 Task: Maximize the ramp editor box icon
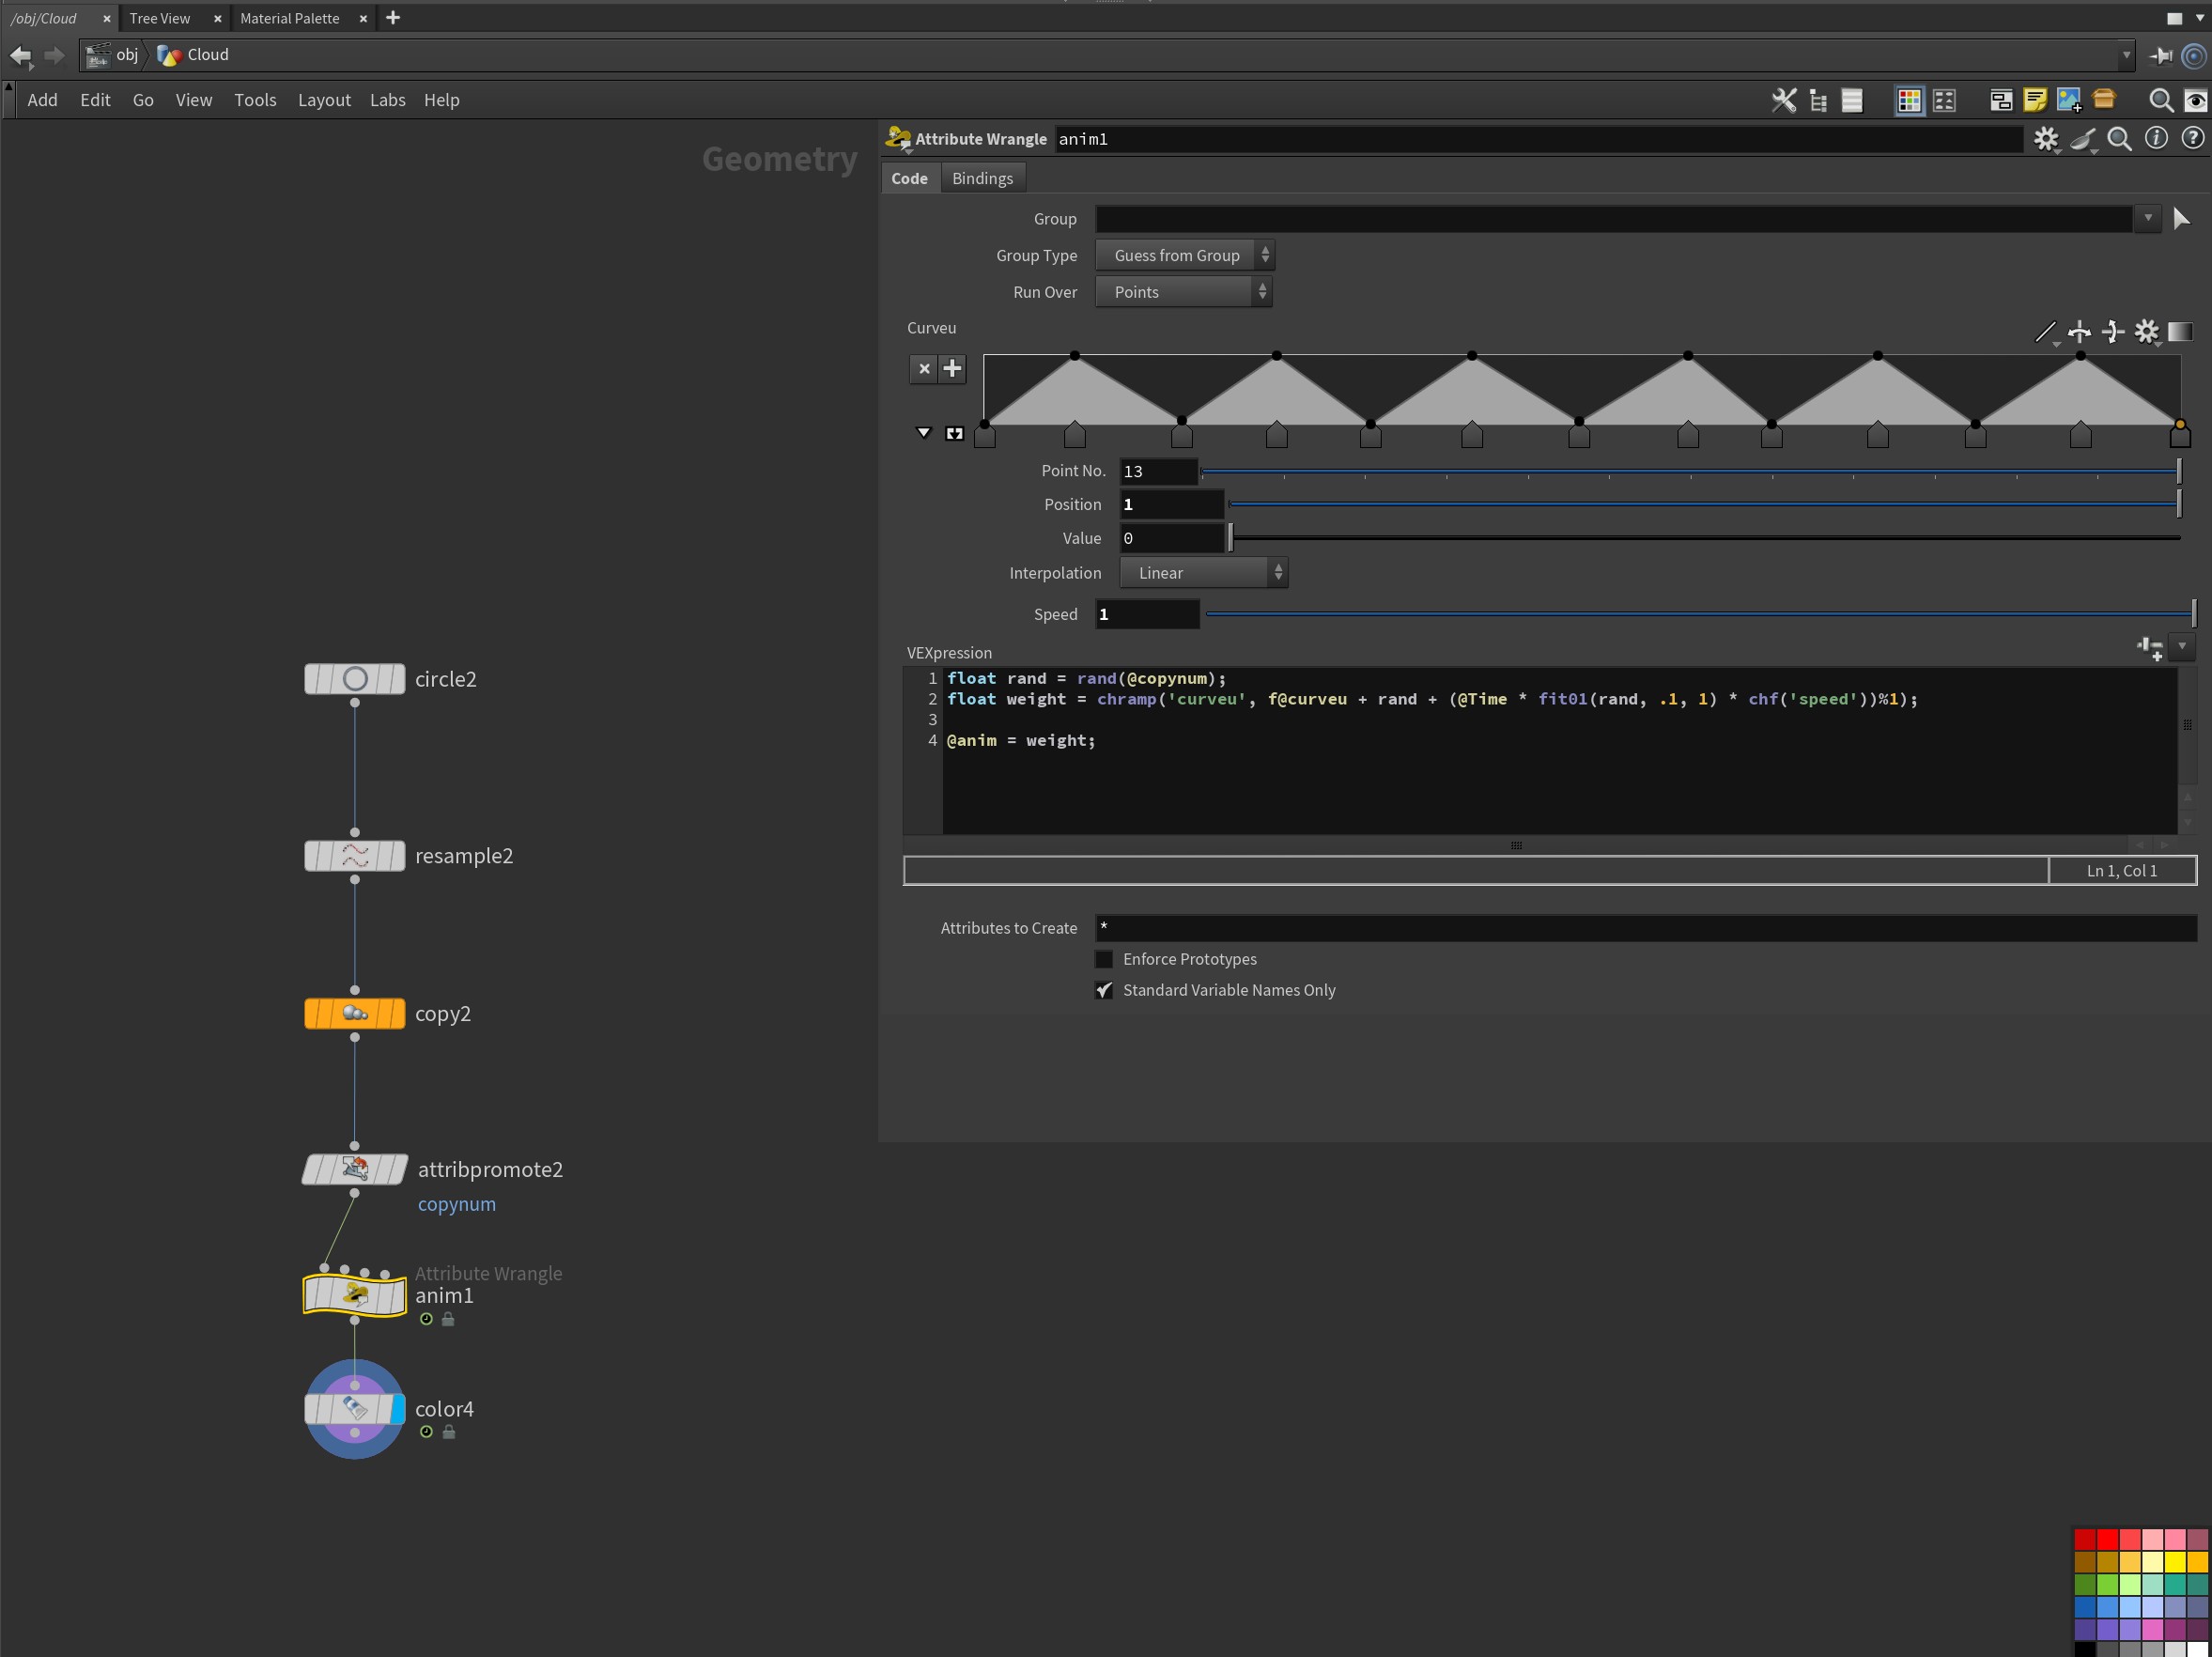coord(954,433)
